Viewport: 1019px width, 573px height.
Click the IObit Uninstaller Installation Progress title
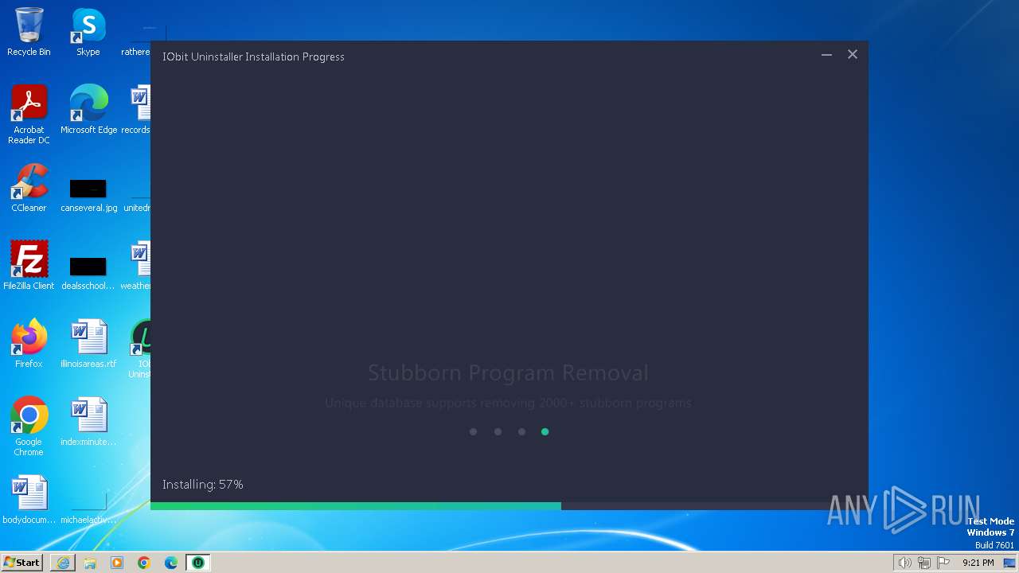[253, 57]
